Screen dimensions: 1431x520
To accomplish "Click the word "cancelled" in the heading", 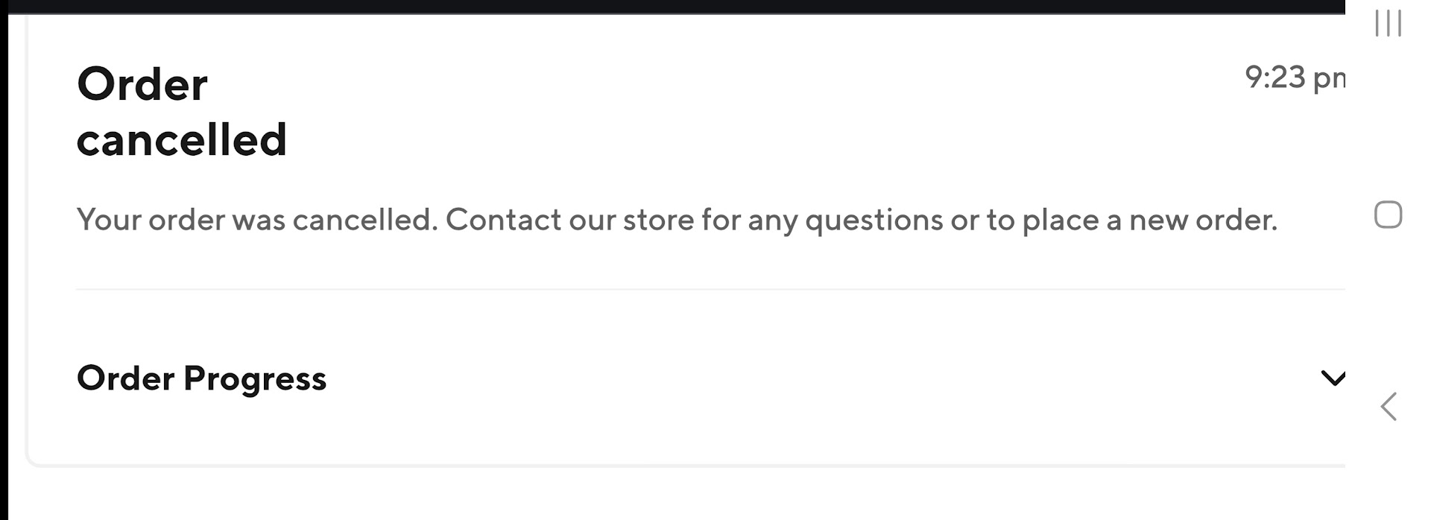I will (x=181, y=140).
